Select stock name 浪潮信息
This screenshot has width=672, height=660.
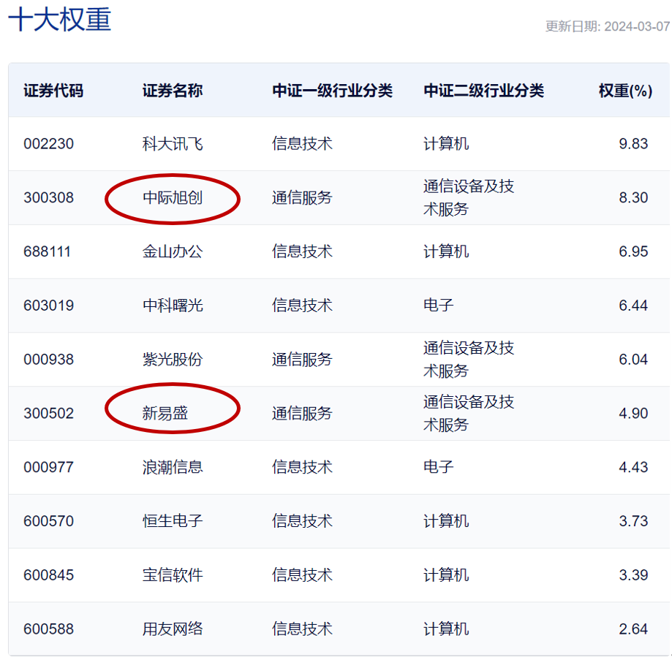[x=173, y=467]
